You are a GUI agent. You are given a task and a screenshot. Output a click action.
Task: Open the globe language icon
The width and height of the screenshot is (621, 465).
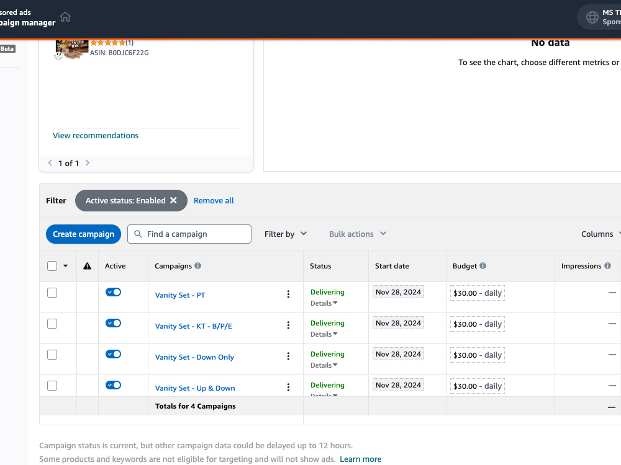[x=592, y=17]
